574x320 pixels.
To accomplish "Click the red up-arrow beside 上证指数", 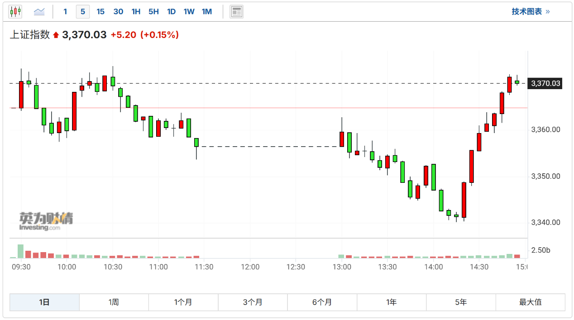I will pos(56,35).
